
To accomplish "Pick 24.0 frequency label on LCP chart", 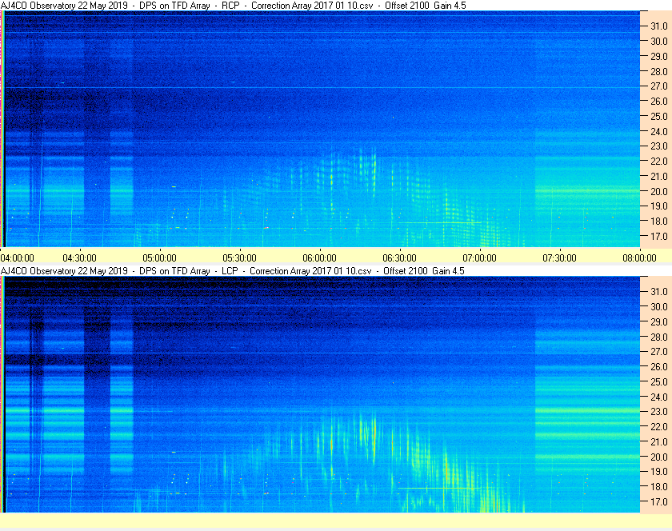I will 659,397.
